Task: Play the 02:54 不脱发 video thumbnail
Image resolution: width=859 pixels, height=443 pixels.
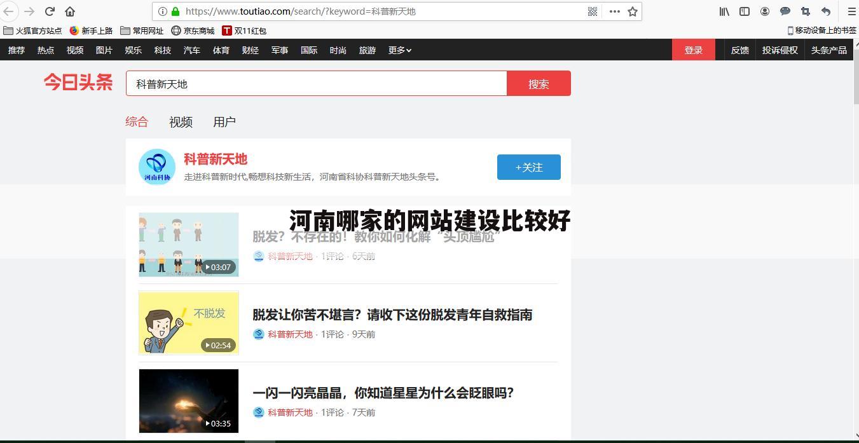Action: pos(189,323)
